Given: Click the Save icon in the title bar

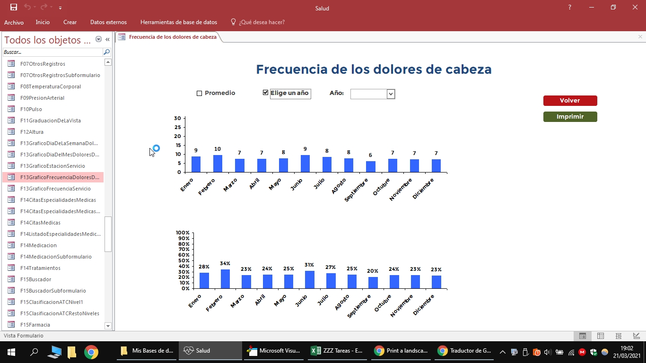Looking at the screenshot, I should coord(14,7).
